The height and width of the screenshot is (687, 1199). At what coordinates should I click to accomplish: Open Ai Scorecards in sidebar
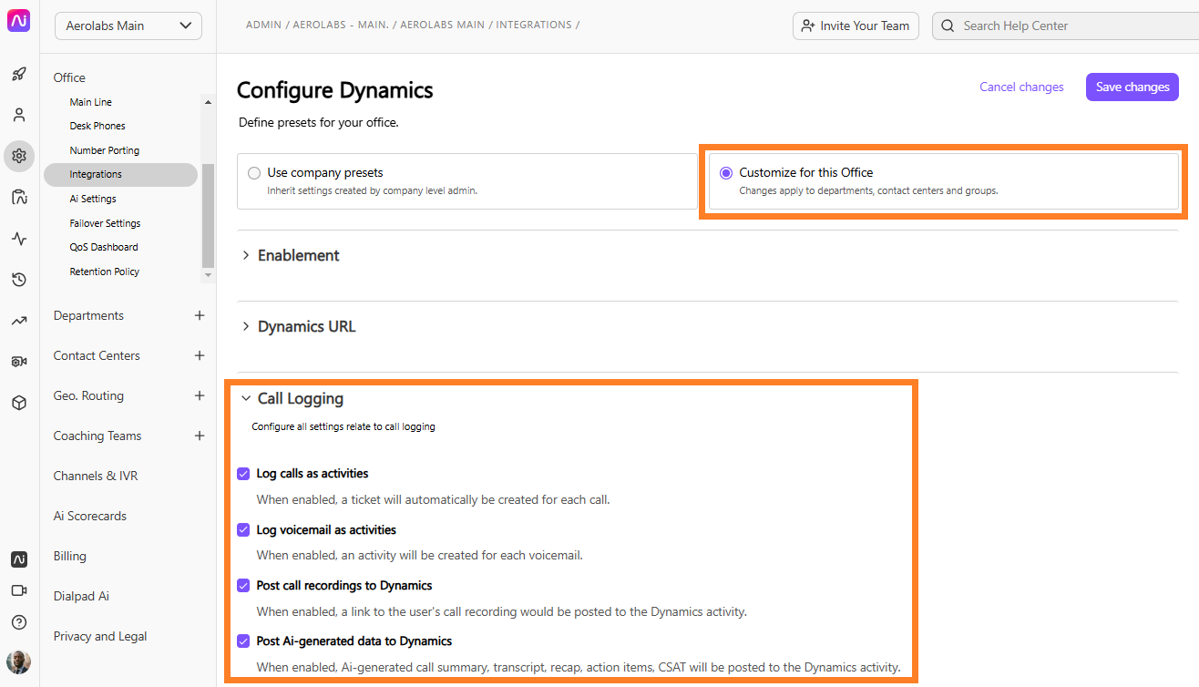click(x=90, y=516)
